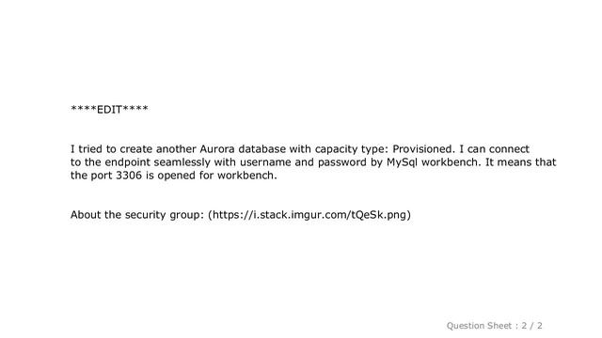
Task: Click the word endpoint
Action: (128, 162)
